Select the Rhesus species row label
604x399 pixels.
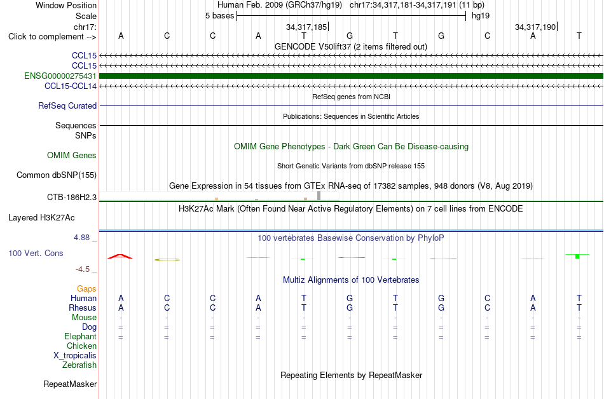[83, 308]
